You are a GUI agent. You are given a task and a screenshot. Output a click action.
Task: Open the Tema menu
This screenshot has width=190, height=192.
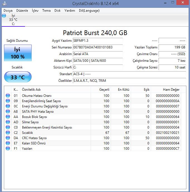[46, 11]
